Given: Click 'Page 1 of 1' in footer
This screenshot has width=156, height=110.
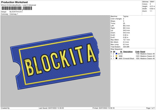Looking at the screenshot, I should pyautogui.click(x=151, y=108).
